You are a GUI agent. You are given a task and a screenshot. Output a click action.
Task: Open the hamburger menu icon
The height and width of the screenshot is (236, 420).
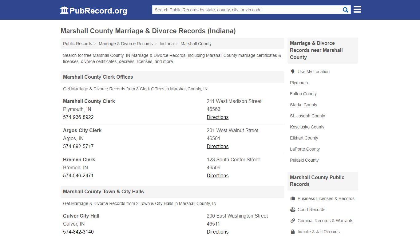pos(357,10)
